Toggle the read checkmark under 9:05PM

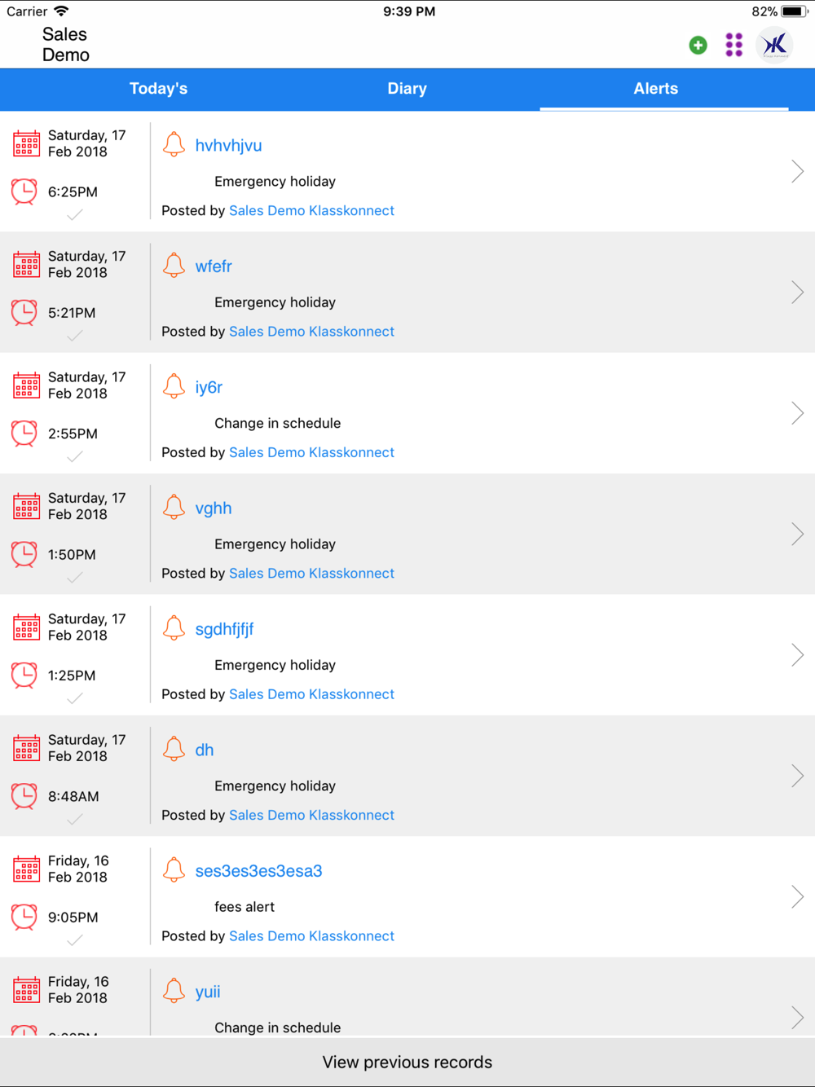pyautogui.click(x=75, y=940)
